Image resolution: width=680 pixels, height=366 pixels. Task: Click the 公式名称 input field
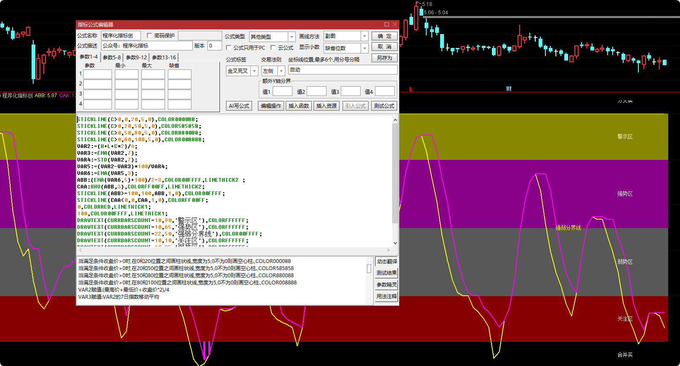120,36
